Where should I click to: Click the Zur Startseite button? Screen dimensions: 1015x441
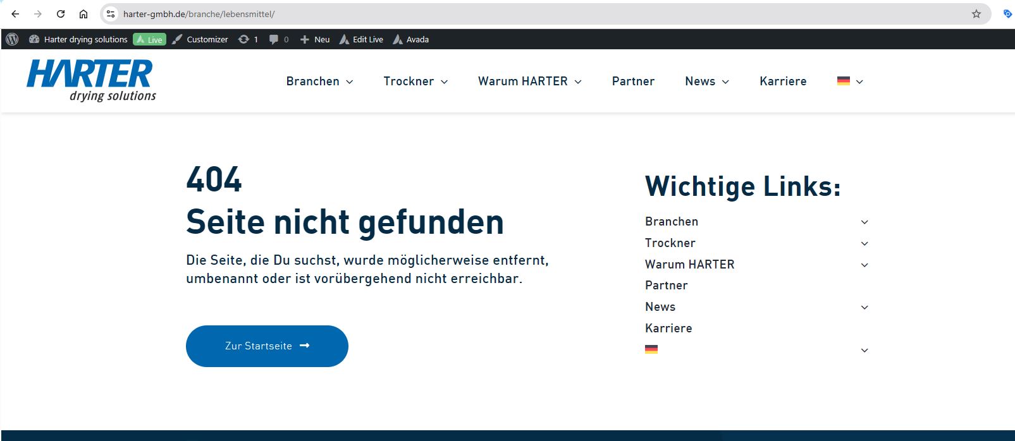click(267, 346)
